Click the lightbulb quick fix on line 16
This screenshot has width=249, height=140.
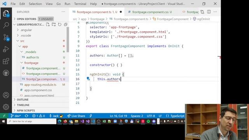88,79
